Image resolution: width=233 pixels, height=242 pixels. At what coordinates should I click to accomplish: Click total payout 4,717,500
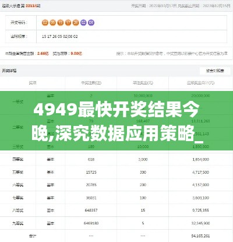(200, 172)
